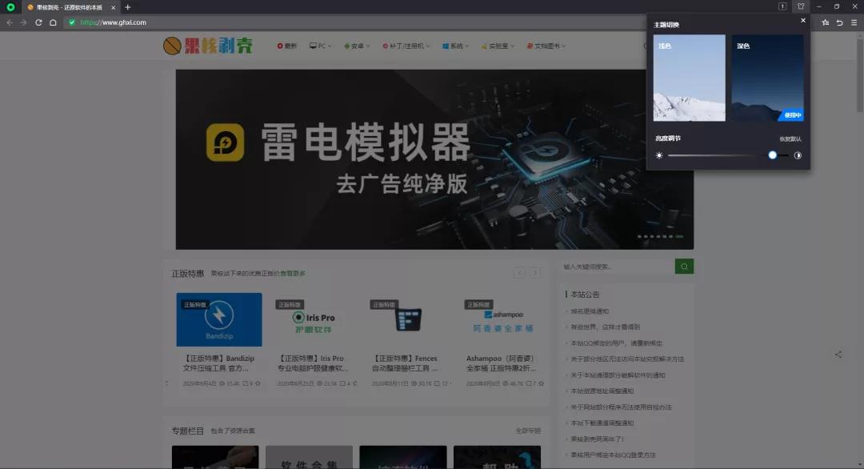The width and height of the screenshot is (864, 469).
Task: Click the keyword search input field
Action: (616, 266)
